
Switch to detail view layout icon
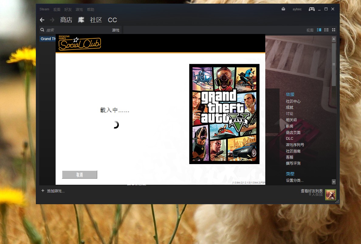coord(319,30)
